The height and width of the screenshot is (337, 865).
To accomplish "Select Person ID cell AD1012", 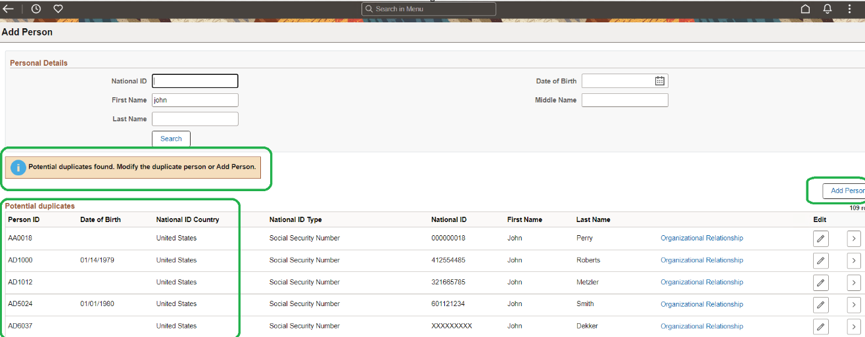I will pyautogui.click(x=20, y=282).
